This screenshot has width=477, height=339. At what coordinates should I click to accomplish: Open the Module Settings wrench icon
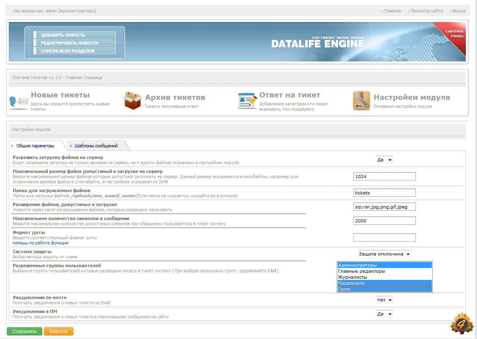pos(361,101)
